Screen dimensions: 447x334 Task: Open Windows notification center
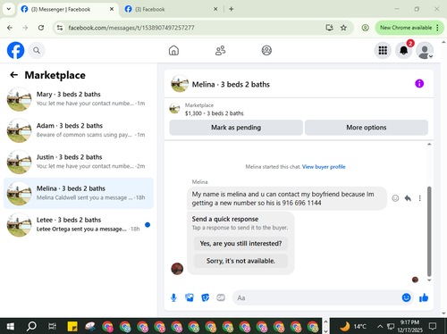433,327
